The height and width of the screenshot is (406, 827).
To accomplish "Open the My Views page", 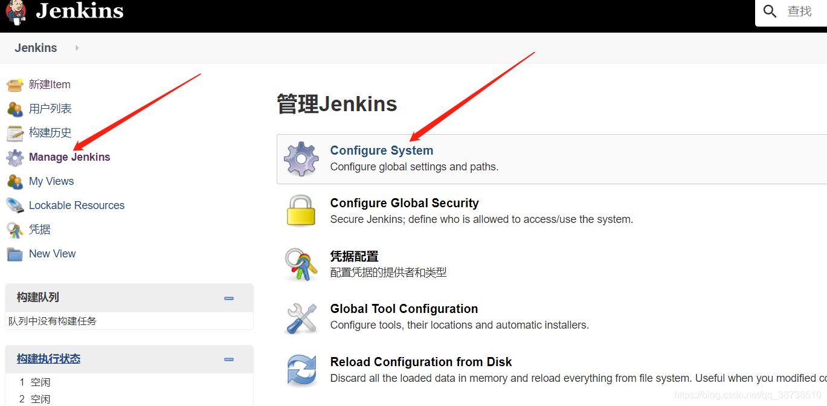I will pyautogui.click(x=51, y=181).
